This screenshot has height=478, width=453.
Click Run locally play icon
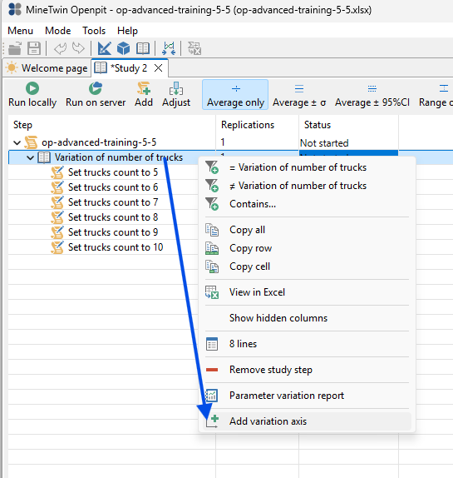[x=32, y=88]
